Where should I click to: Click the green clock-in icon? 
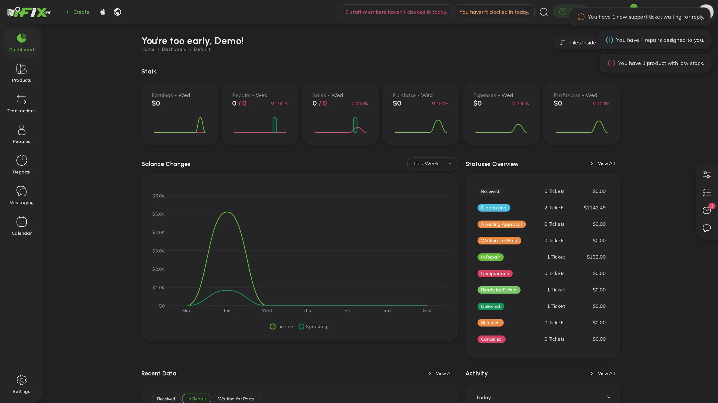pos(562,11)
